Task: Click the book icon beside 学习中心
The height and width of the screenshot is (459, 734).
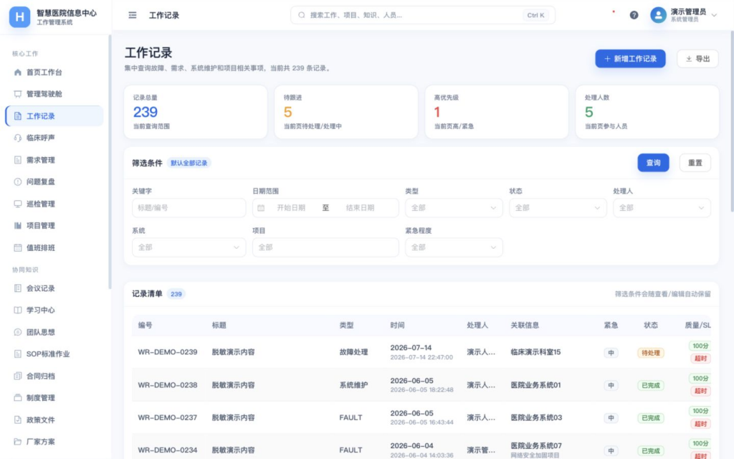Action: (18, 310)
